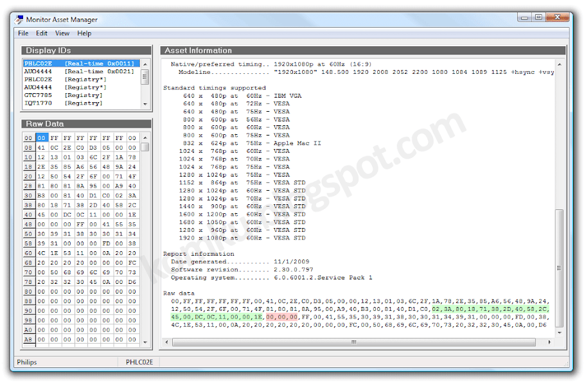This screenshot has width=586, height=386.
Task: Click the Operating system Service Pack line
Action: pyautogui.click(x=271, y=277)
